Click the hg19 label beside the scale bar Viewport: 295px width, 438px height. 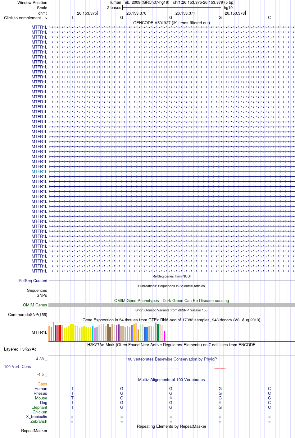coord(228,8)
